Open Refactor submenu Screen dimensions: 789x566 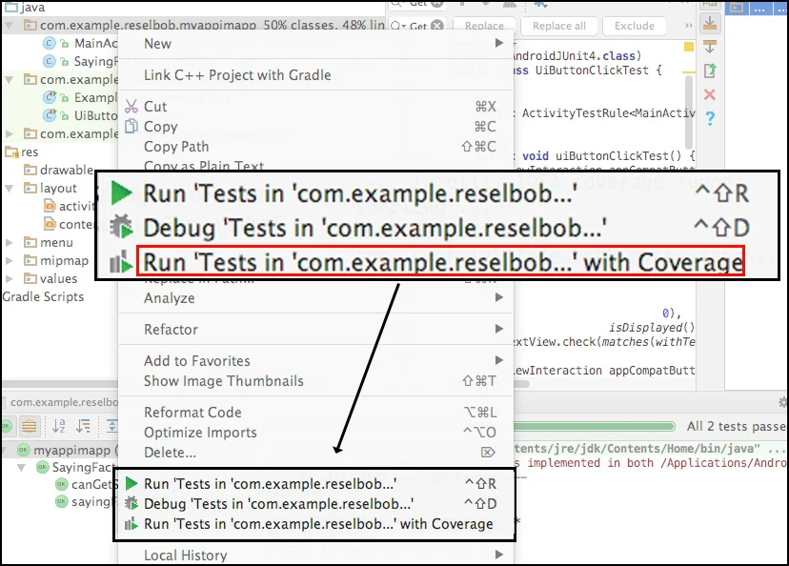coord(315,329)
